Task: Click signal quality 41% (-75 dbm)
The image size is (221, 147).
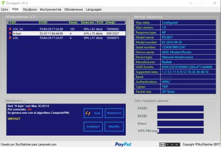Action: [93, 33]
